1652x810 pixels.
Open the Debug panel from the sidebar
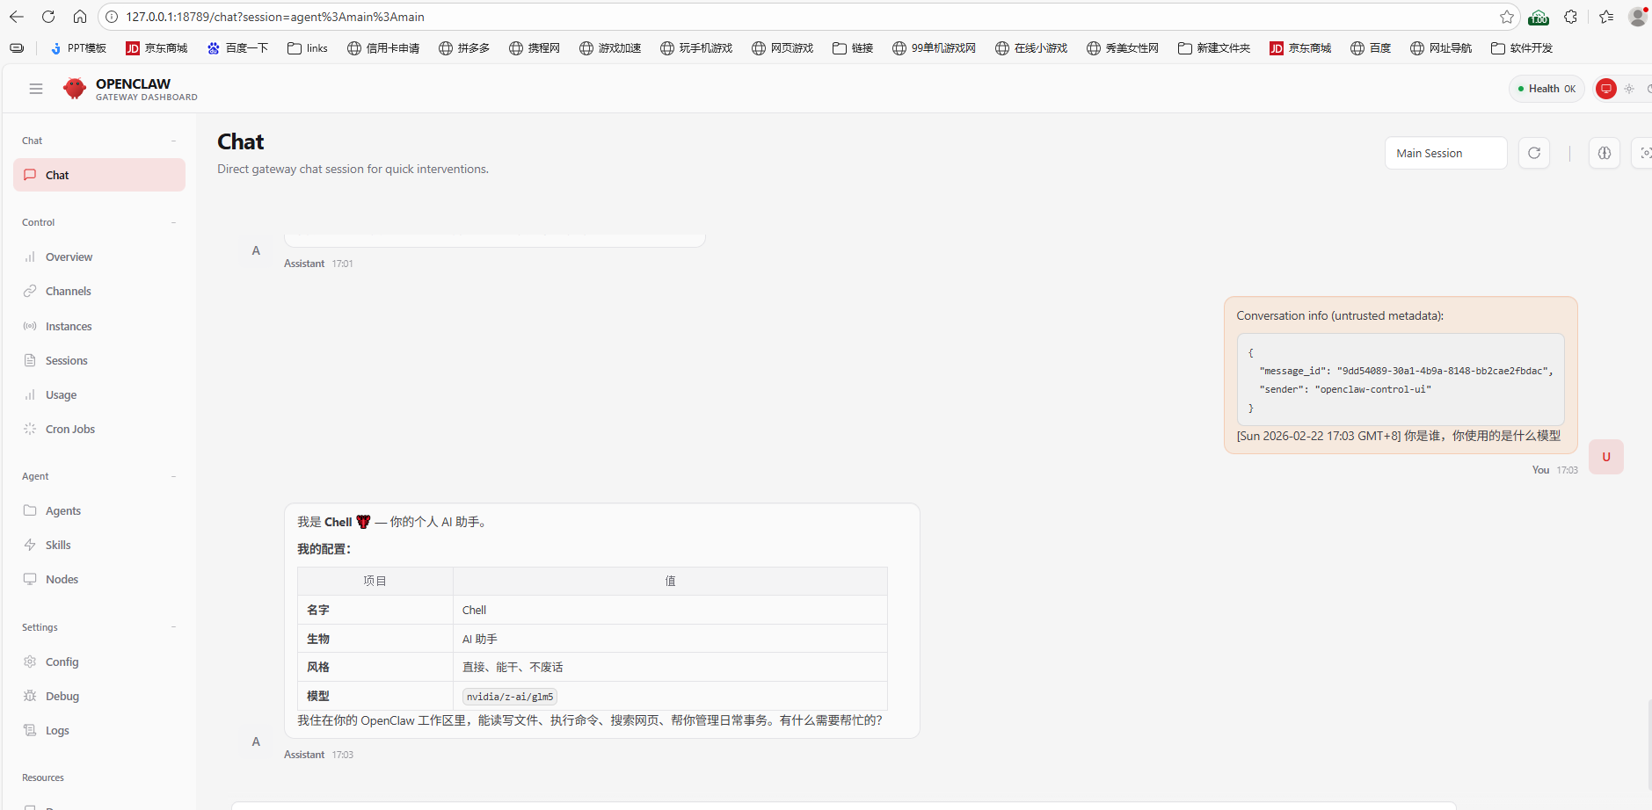point(62,696)
